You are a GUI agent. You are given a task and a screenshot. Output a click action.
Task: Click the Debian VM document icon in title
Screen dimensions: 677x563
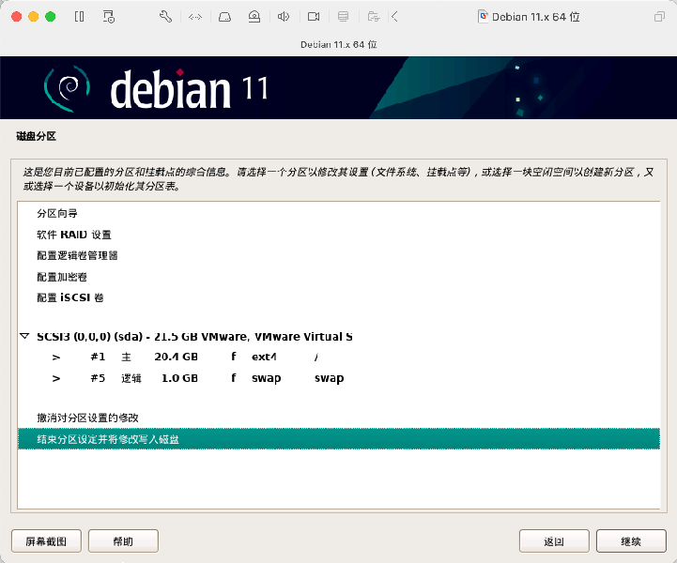(x=484, y=17)
